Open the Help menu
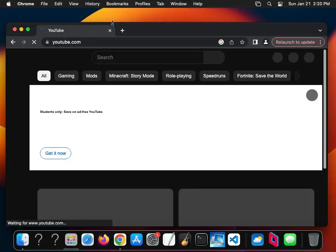The height and width of the screenshot is (252, 336). (198, 4)
